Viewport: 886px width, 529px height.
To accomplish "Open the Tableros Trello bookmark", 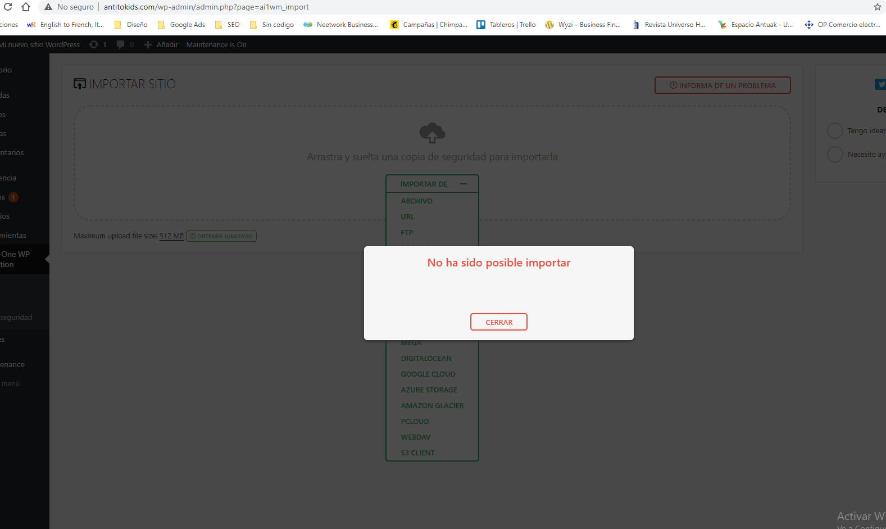I will pyautogui.click(x=506, y=25).
